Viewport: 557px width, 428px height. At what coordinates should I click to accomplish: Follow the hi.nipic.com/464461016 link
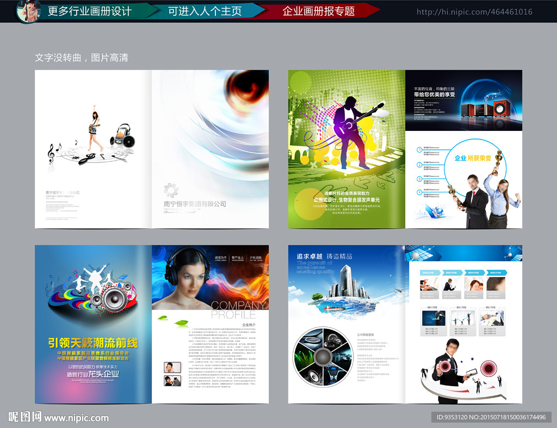(x=474, y=12)
